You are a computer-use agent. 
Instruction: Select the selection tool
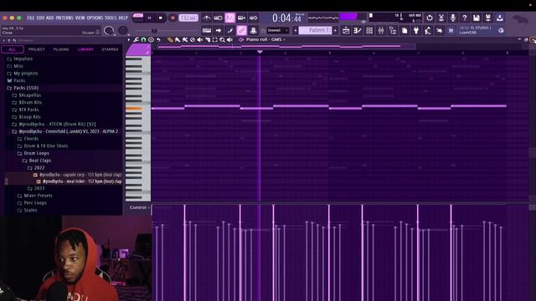pos(215,39)
